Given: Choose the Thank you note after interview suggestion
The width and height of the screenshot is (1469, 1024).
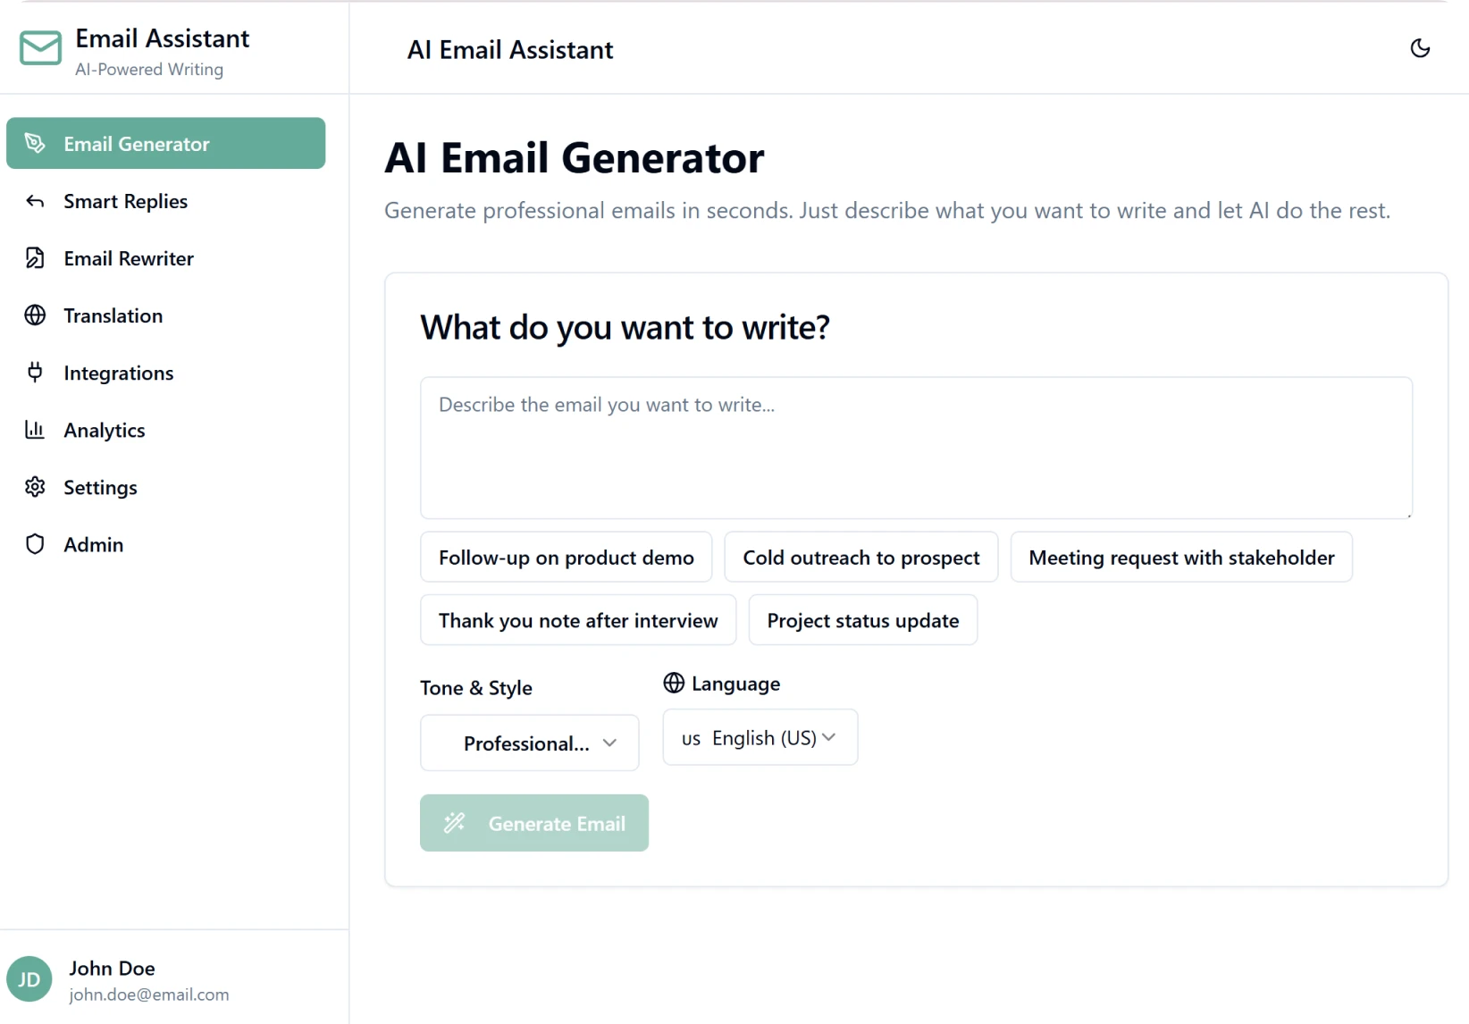Looking at the screenshot, I should pyautogui.click(x=577, y=620).
